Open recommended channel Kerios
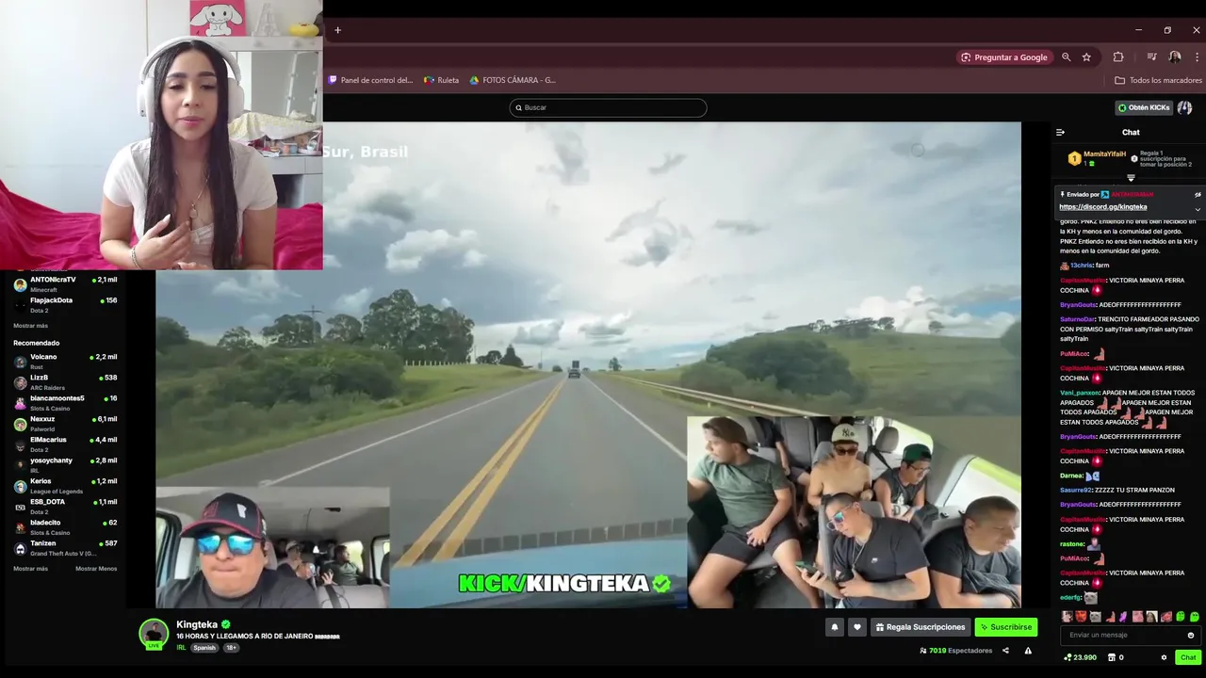Image resolution: width=1206 pixels, height=678 pixels. [65, 485]
